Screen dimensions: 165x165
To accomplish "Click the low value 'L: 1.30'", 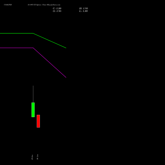I will (83, 11).
